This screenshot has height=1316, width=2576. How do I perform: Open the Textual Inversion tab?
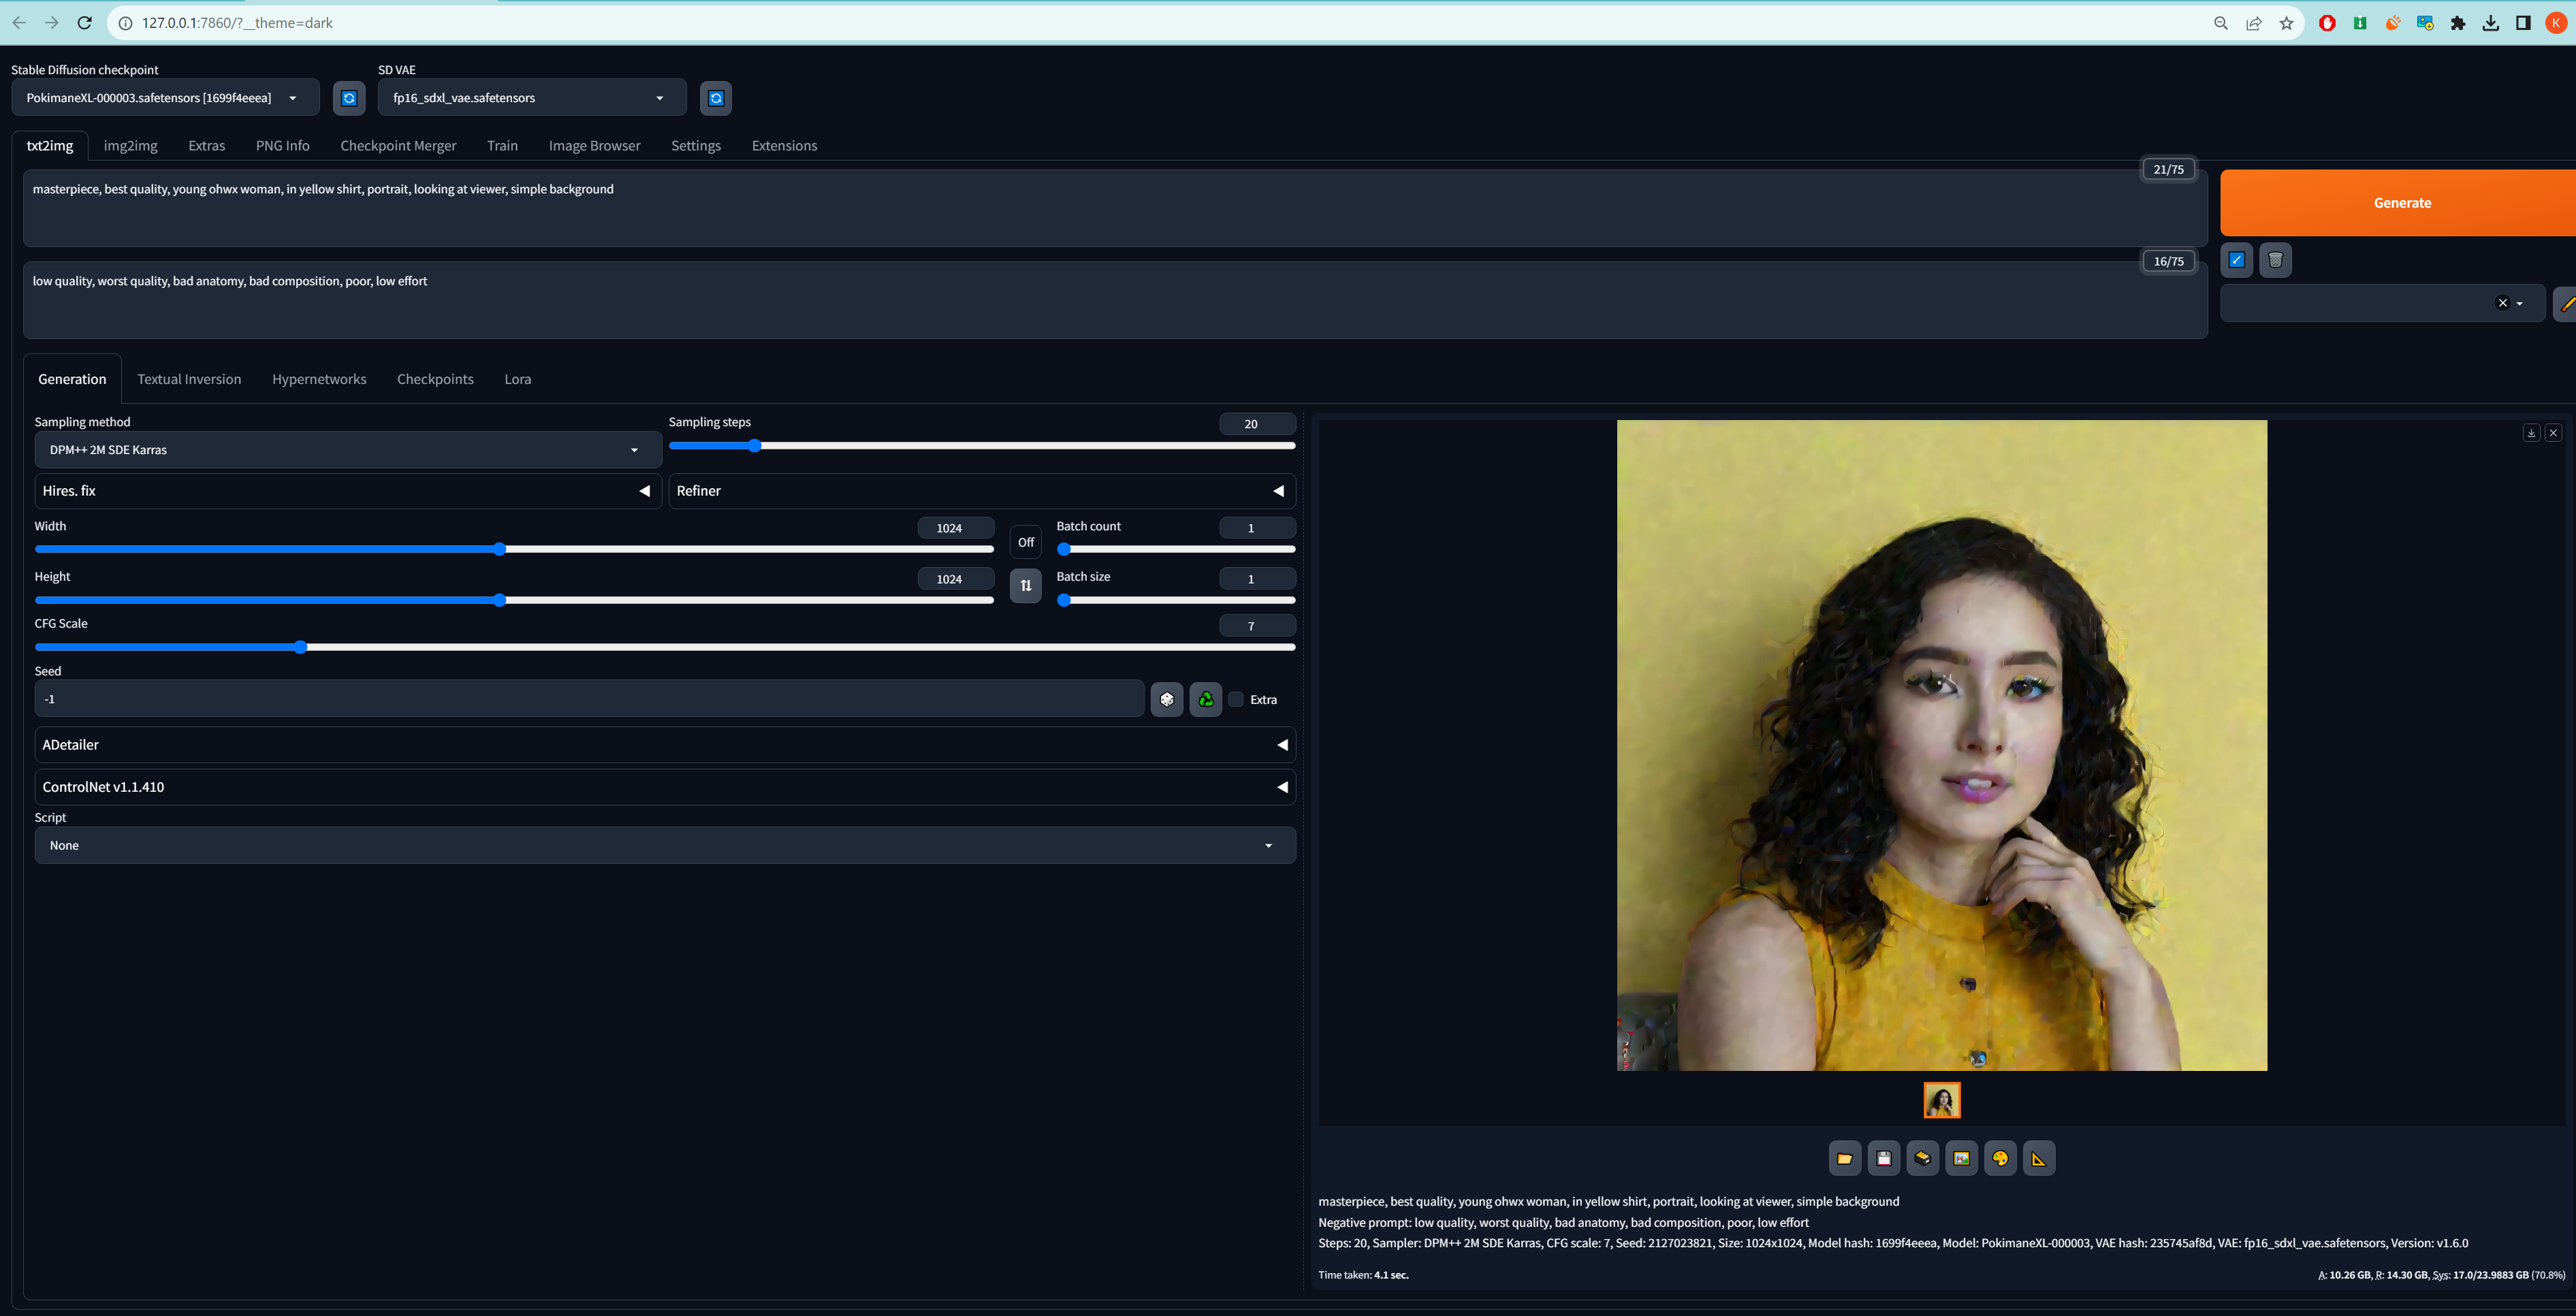coord(189,379)
